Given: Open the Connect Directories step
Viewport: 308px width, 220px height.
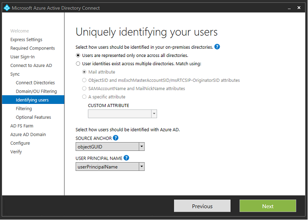Looking at the screenshot, I should point(35,83).
